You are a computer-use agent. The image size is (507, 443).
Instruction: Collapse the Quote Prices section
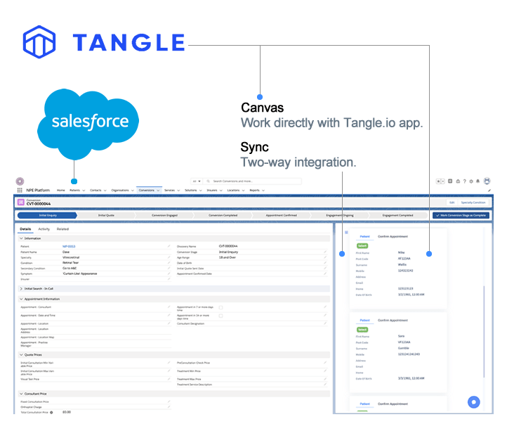21,355
